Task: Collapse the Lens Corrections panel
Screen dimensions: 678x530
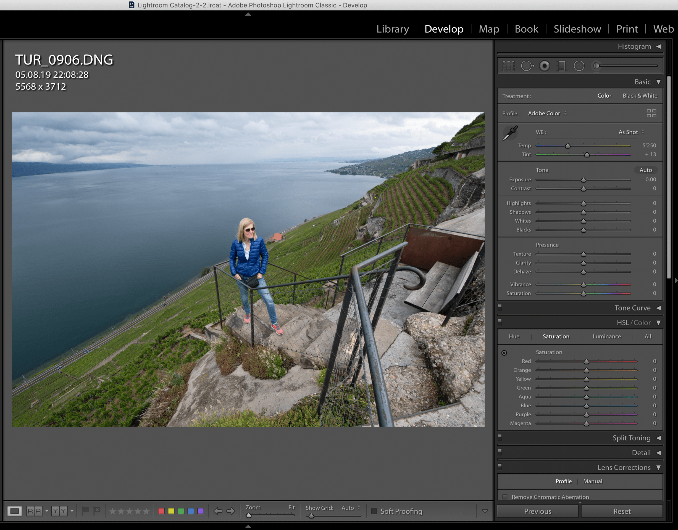Action: [658, 468]
